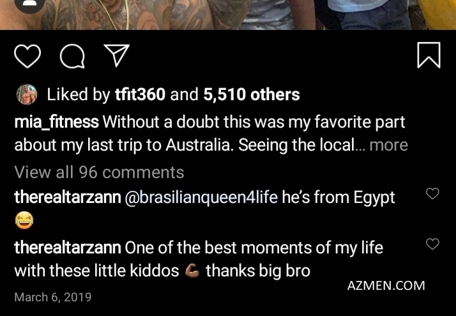Open the liker's small profile avatar
The image size is (456, 316).
tap(26, 94)
